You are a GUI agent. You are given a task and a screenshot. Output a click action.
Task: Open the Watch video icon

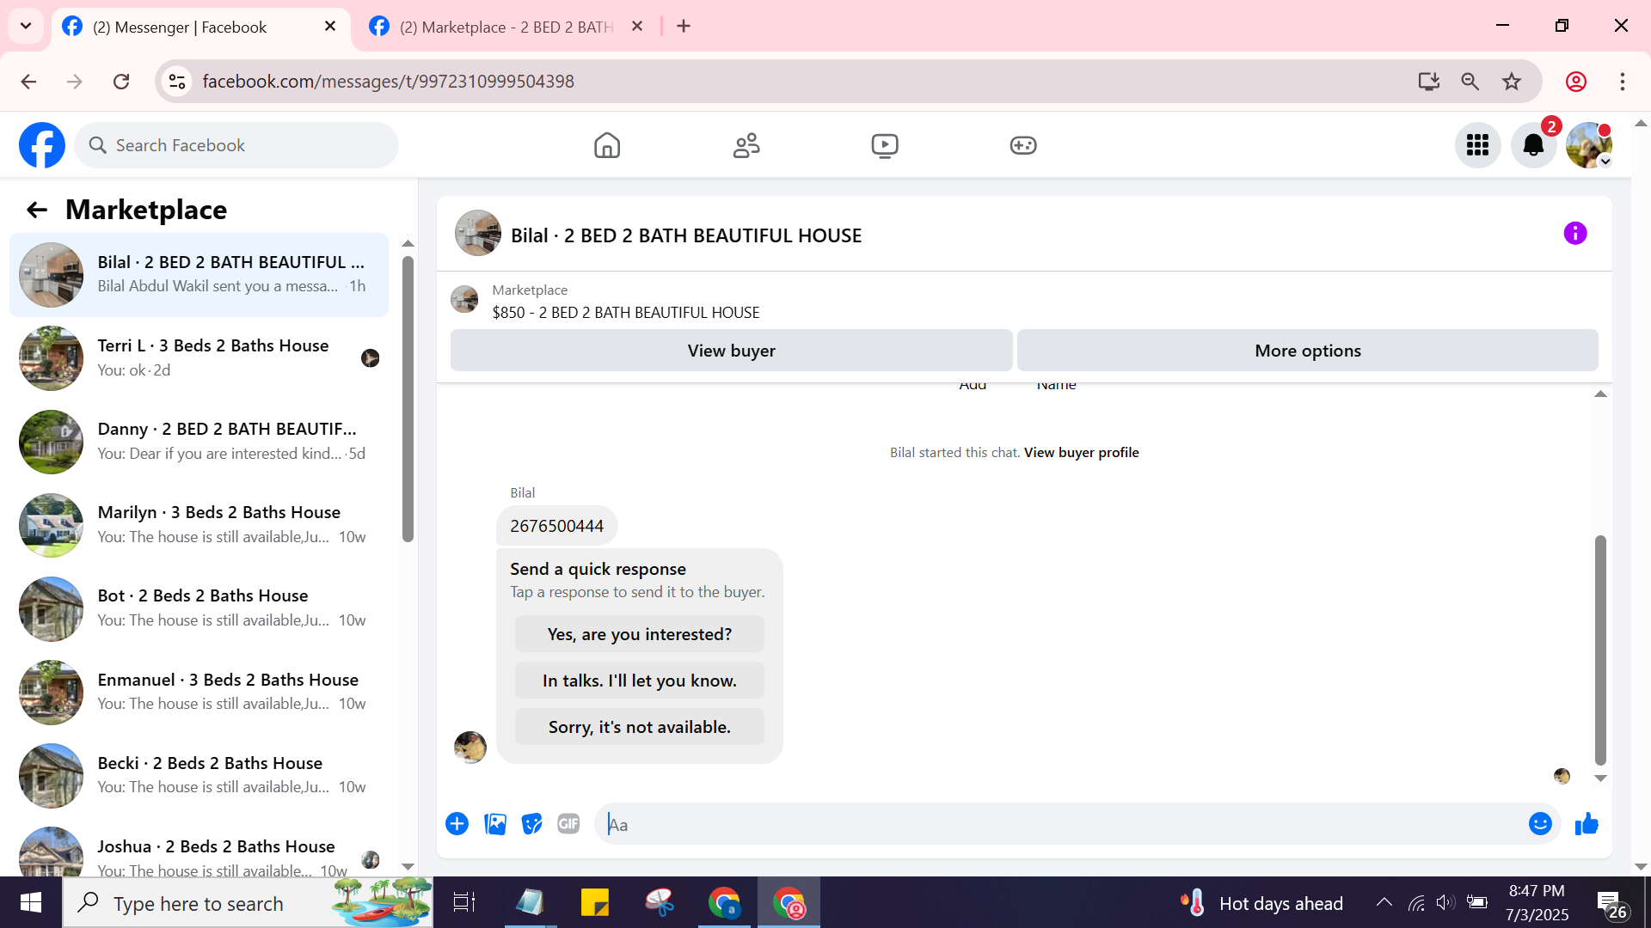[x=885, y=145]
